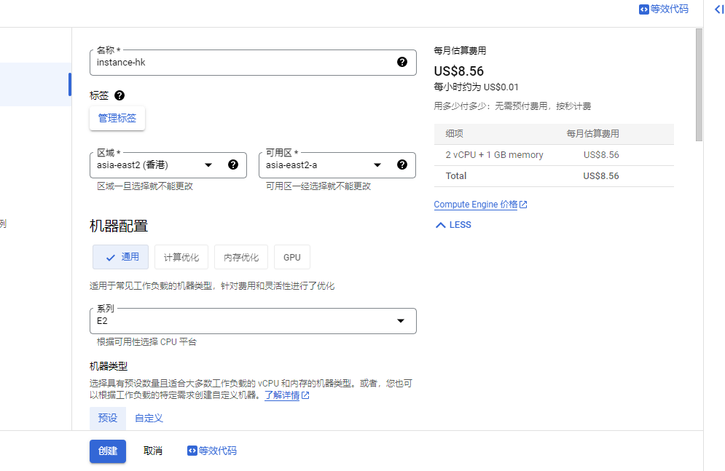
Task: Click help icon in the 名称 field
Action: point(401,63)
